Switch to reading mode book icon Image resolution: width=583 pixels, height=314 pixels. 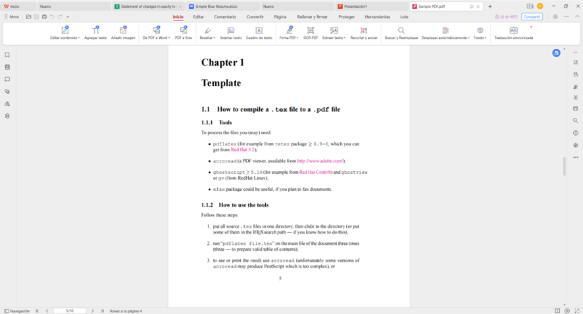(557, 311)
